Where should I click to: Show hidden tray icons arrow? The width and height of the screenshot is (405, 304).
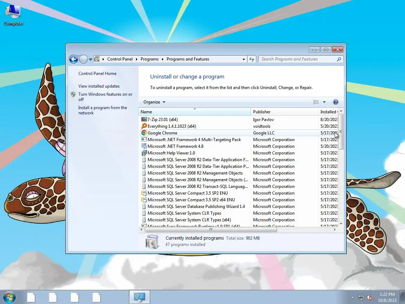tap(352, 297)
